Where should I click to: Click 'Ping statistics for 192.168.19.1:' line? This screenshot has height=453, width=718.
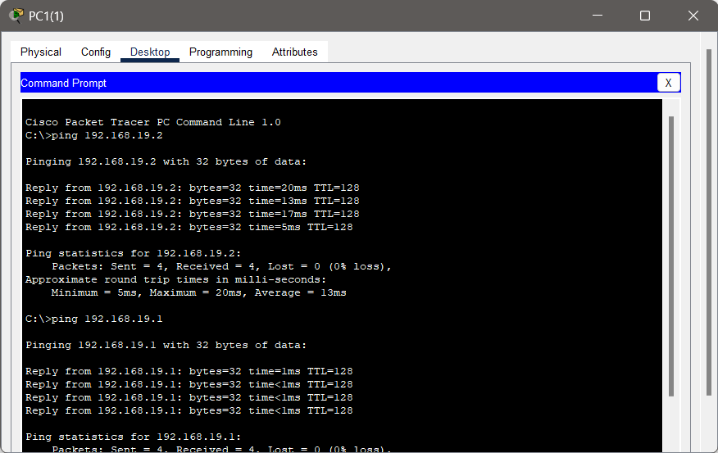(x=134, y=437)
